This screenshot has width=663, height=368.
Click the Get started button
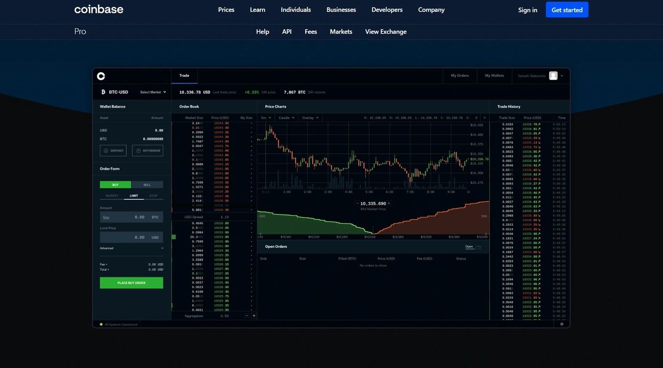[567, 10]
